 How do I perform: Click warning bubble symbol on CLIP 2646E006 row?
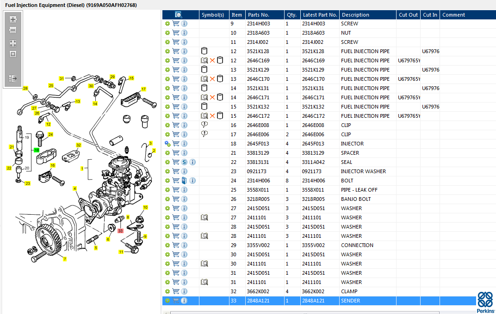pos(205,134)
